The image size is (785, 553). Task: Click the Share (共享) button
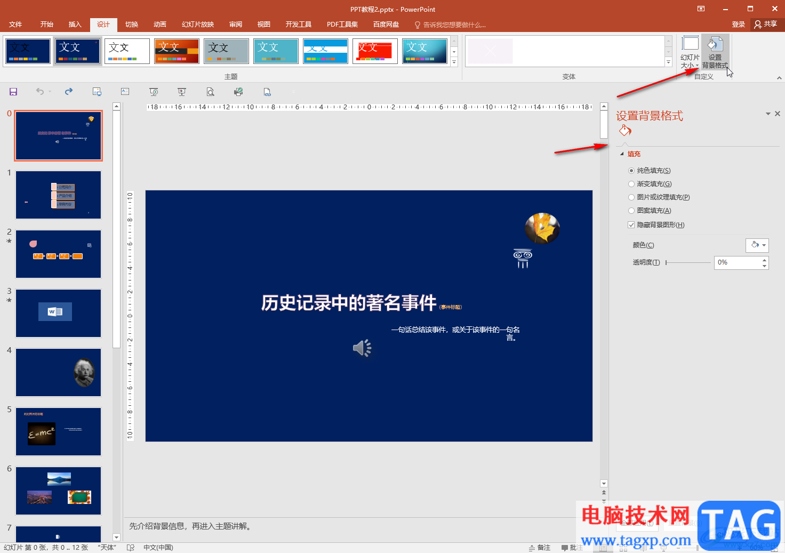point(766,24)
